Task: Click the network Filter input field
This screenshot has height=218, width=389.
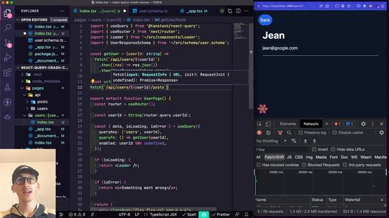Action: coord(281,150)
